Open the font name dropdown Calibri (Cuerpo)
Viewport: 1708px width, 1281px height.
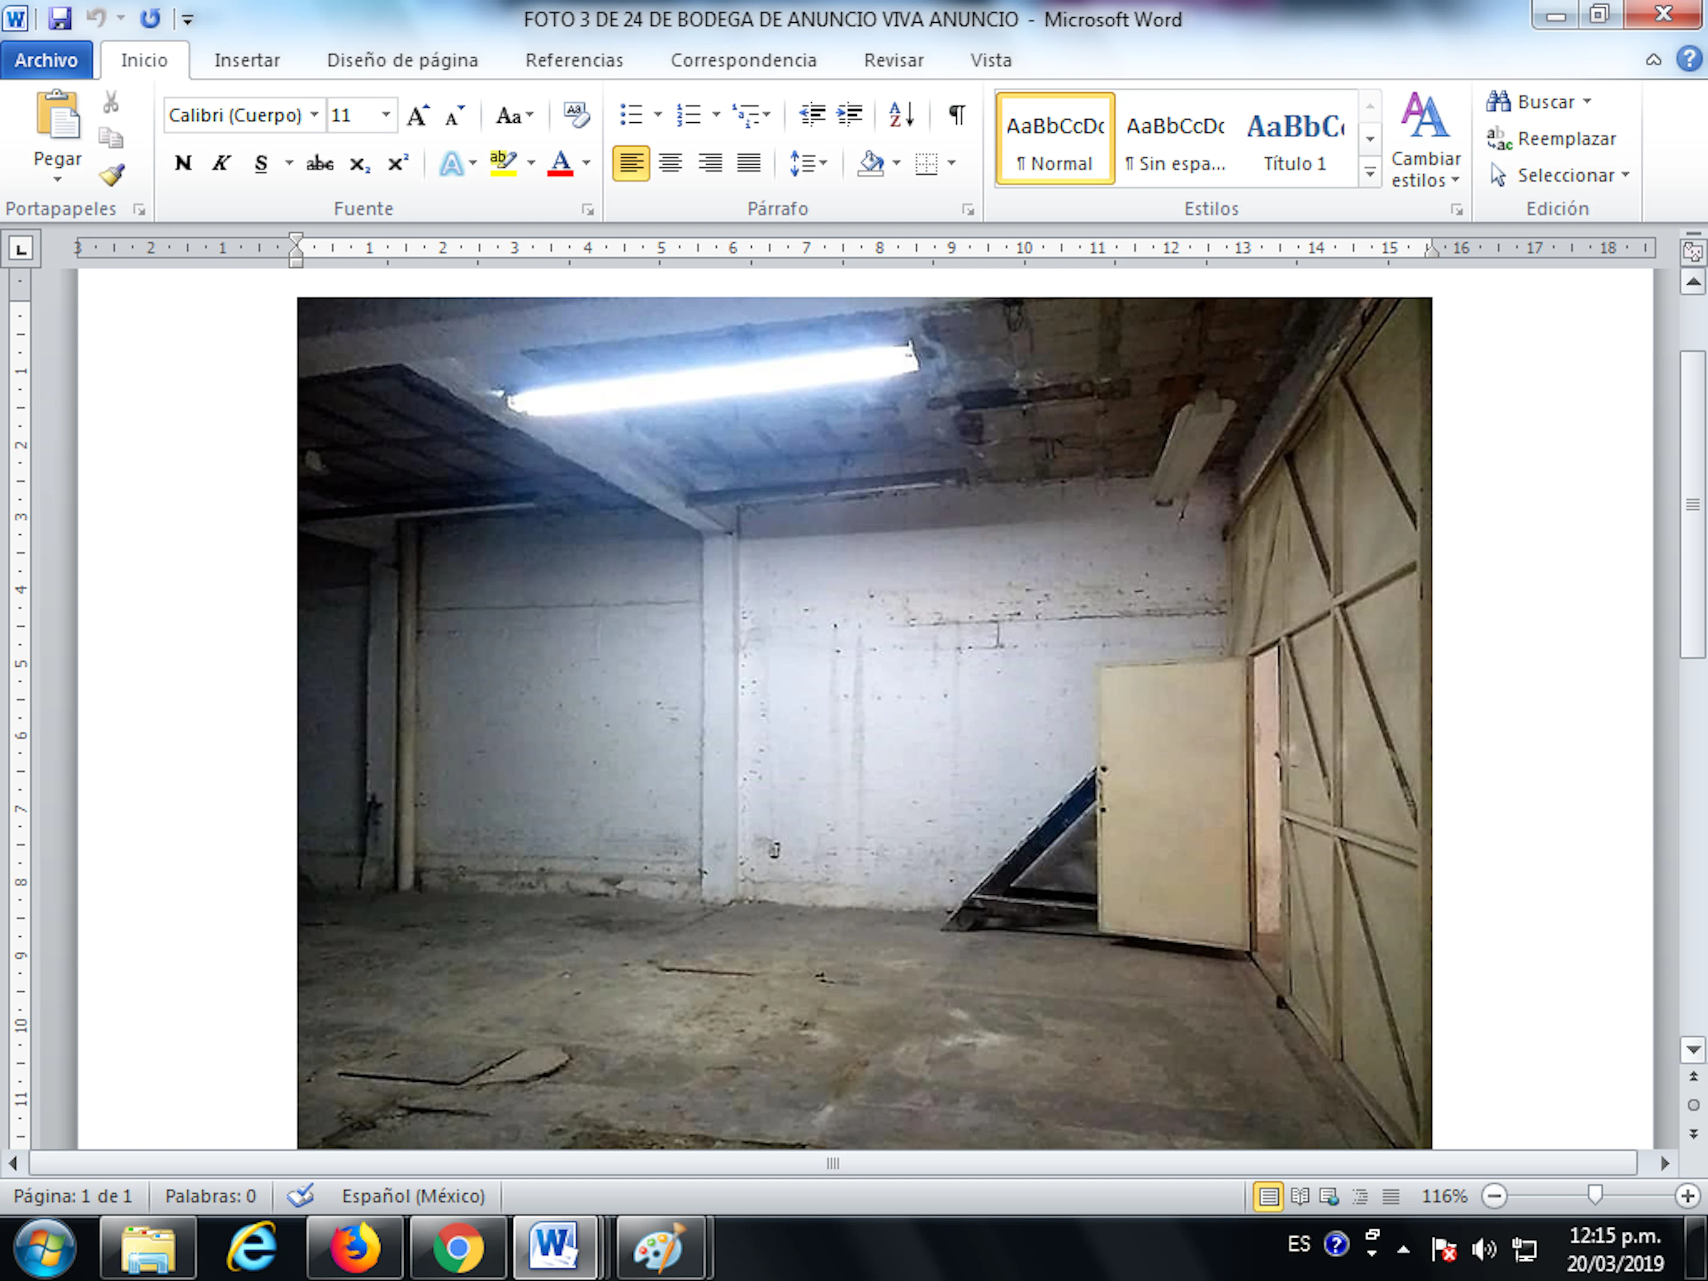[314, 115]
